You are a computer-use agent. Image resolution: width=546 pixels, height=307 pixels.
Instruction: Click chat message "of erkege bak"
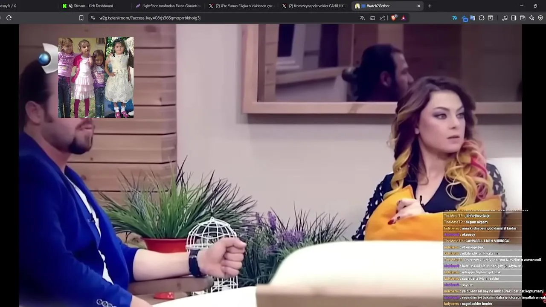[x=473, y=247]
